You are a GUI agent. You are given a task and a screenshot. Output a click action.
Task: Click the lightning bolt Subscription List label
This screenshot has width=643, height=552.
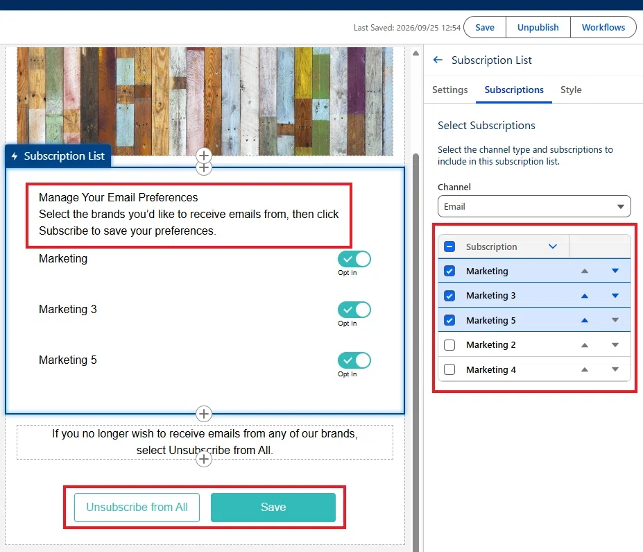click(x=58, y=156)
